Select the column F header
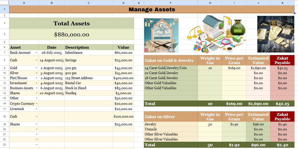The width and height of the screenshot is (298, 149). click(171, 3)
